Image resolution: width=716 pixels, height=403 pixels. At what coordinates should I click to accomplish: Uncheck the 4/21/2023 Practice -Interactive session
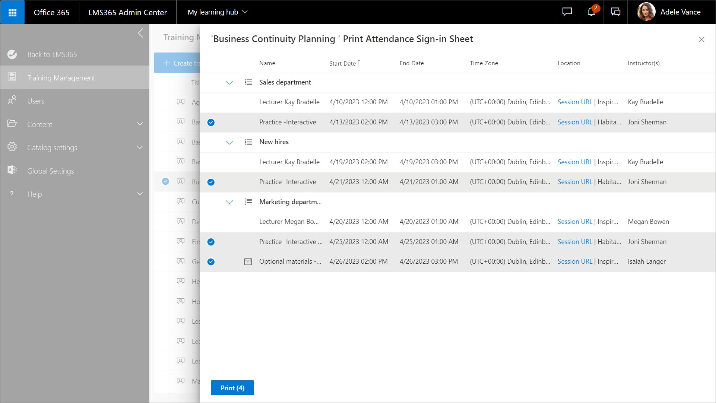(211, 182)
